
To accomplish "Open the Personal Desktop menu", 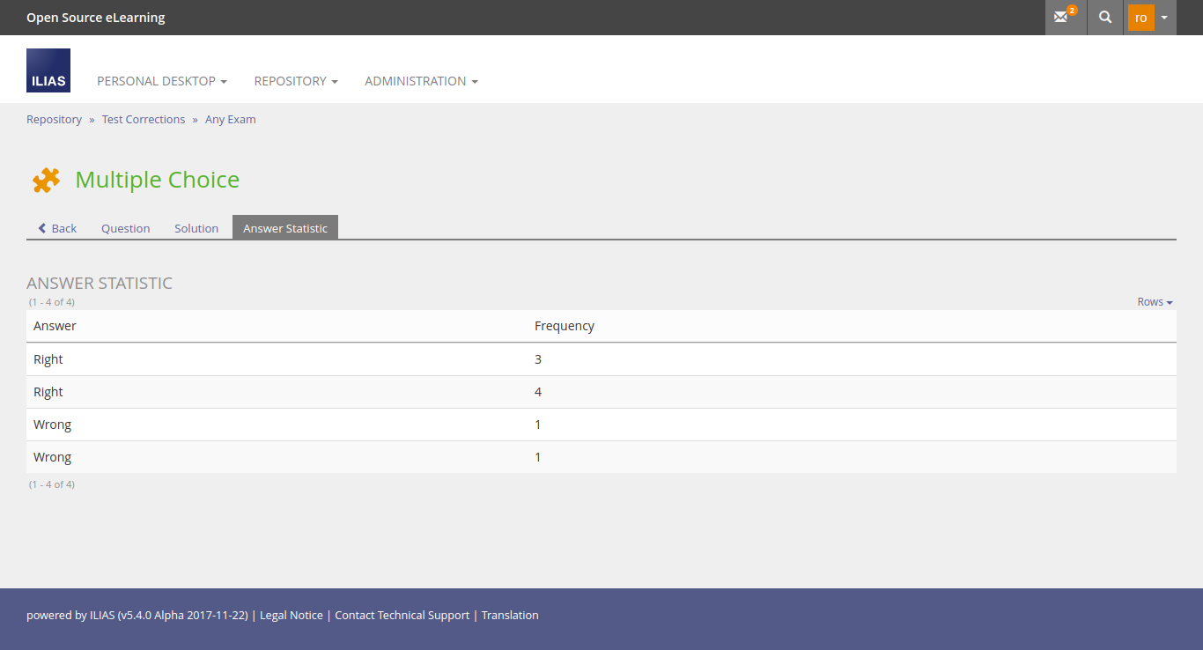I will click(161, 81).
